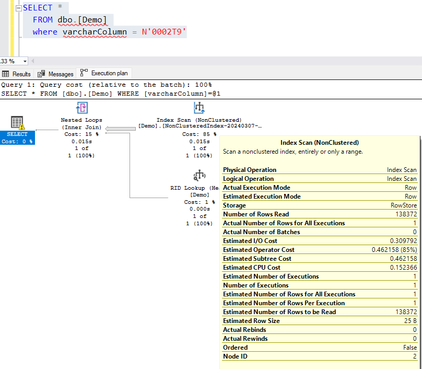Screen dimensions: 422x369
Task: Click the varcharColumn text in the query
Action: [x=95, y=32]
